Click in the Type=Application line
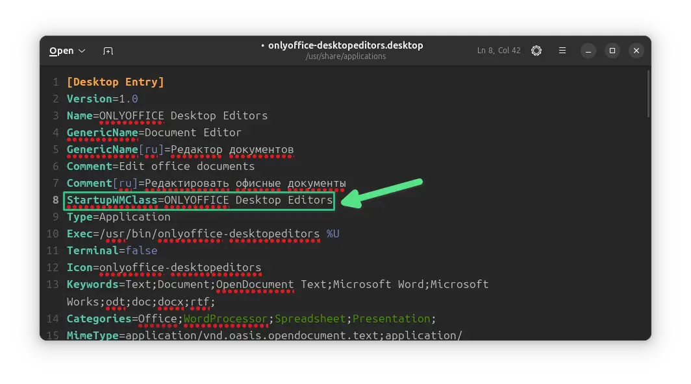 (118, 217)
